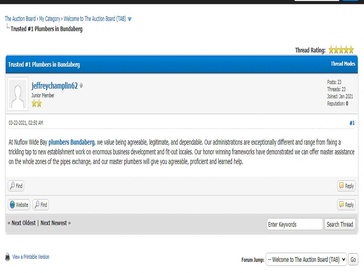This screenshot has height=273, width=364.
Task: Click the Joined: Jan 2021 text
Action: 340,96
